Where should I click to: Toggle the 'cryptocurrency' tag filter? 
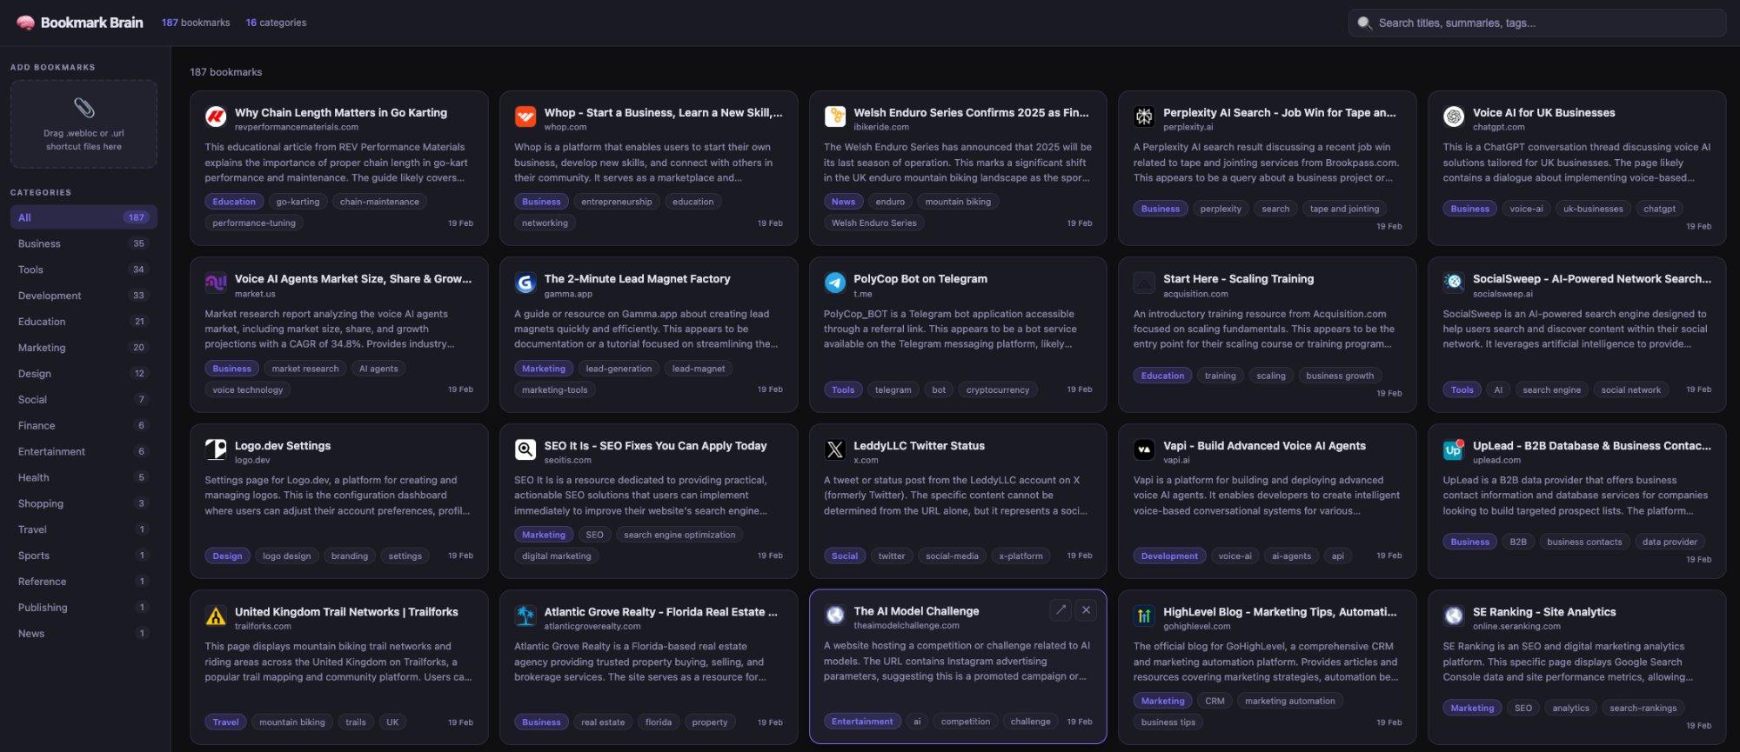(997, 389)
